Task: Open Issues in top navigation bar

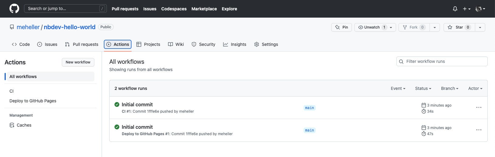Action: (x=150, y=9)
